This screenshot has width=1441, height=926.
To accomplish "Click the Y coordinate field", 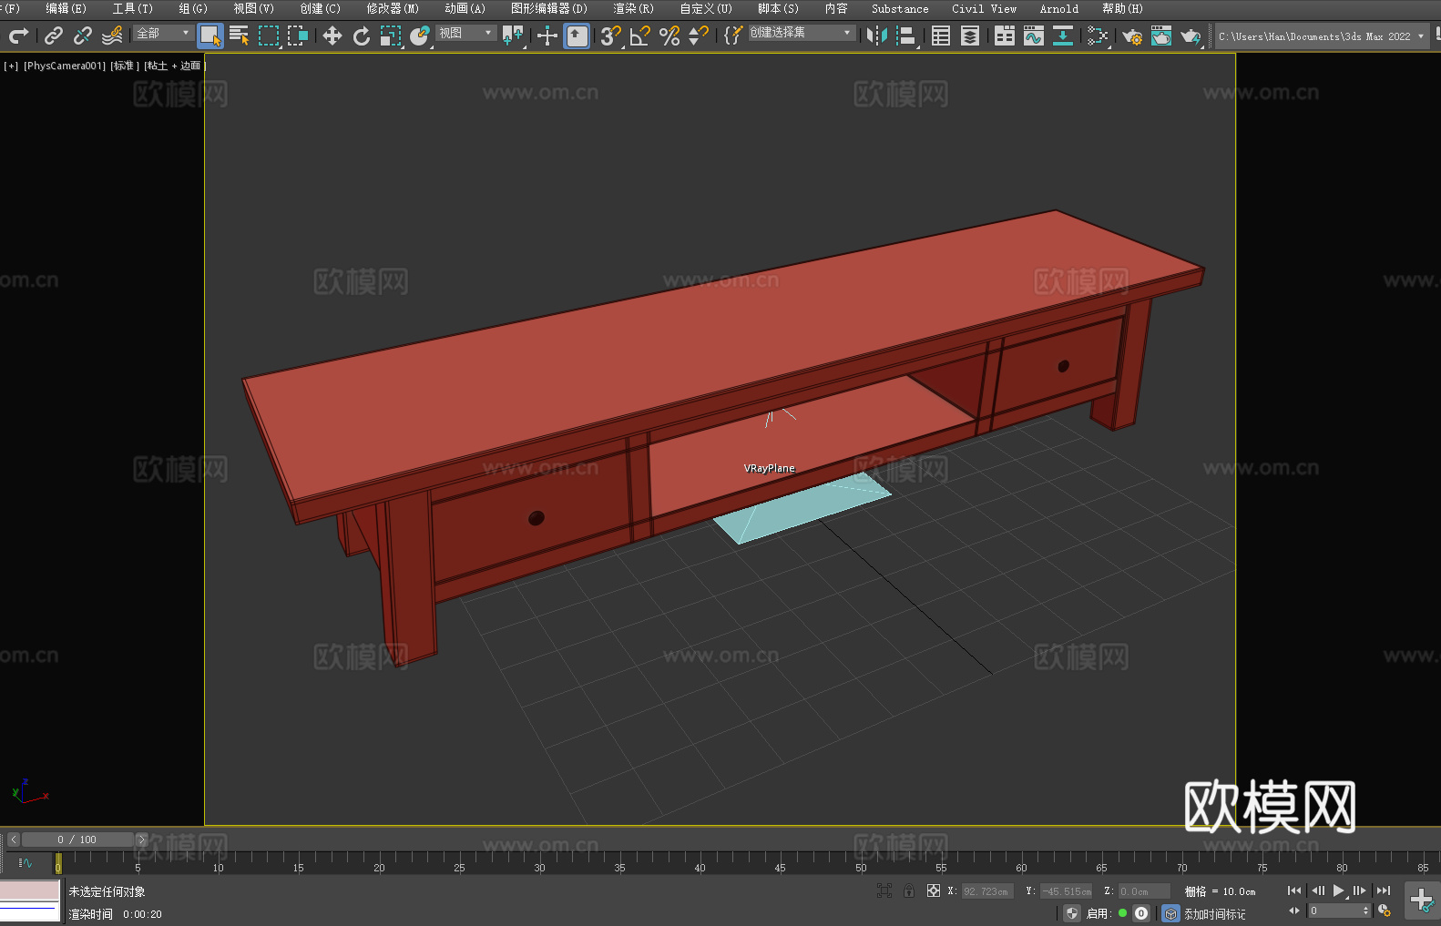I will click(x=1066, y=891).
